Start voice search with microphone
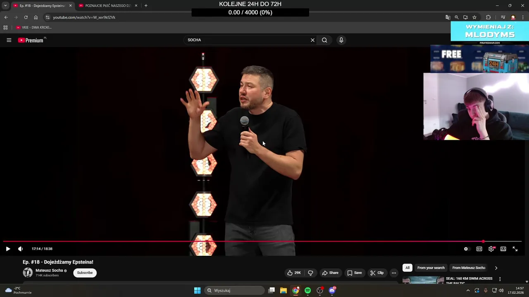The width and height of the screenshot is (529, 297). pos(341,40)
